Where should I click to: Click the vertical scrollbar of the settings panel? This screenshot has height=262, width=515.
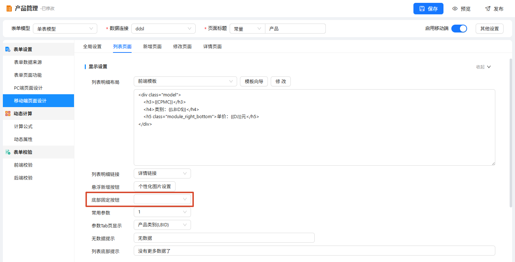pos(510,132)
